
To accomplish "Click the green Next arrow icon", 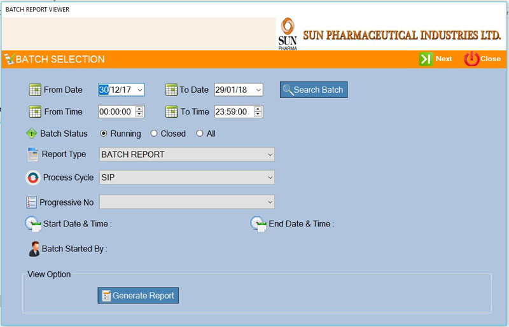I will click(x=426, y=59).
